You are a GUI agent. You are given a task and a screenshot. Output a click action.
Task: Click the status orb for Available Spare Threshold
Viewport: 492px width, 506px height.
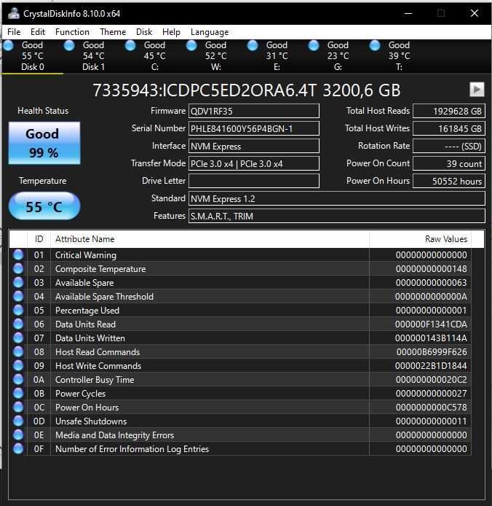(18, 297)
